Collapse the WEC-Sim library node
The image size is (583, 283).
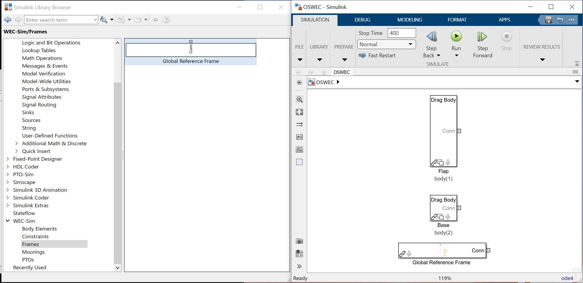(x=8, y=221)
